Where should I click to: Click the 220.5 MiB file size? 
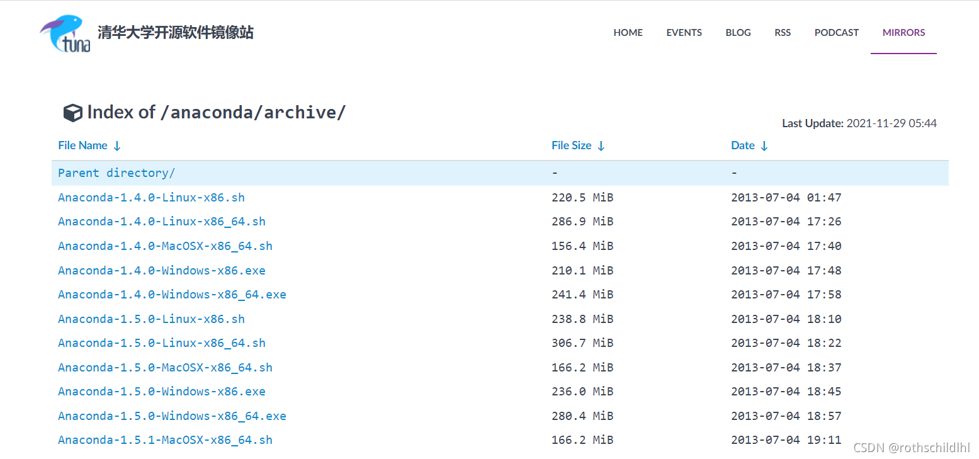pos(582,197)
